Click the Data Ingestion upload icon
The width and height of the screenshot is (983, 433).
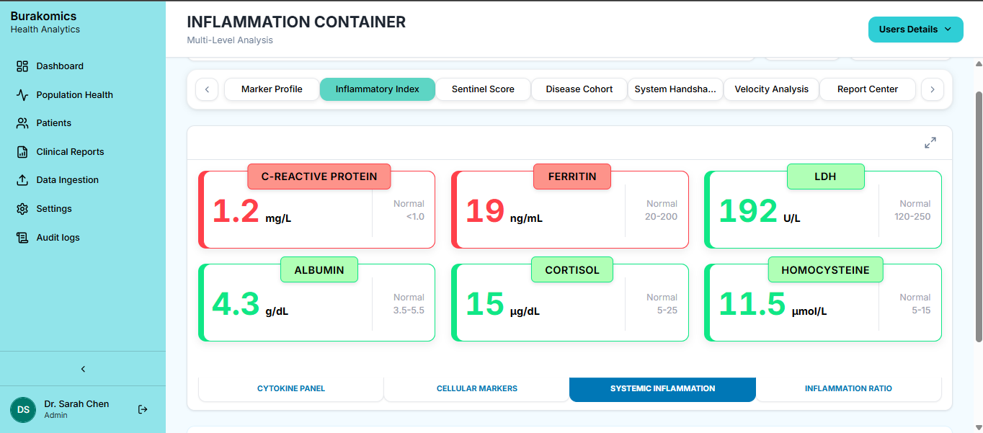click(22, 180)
